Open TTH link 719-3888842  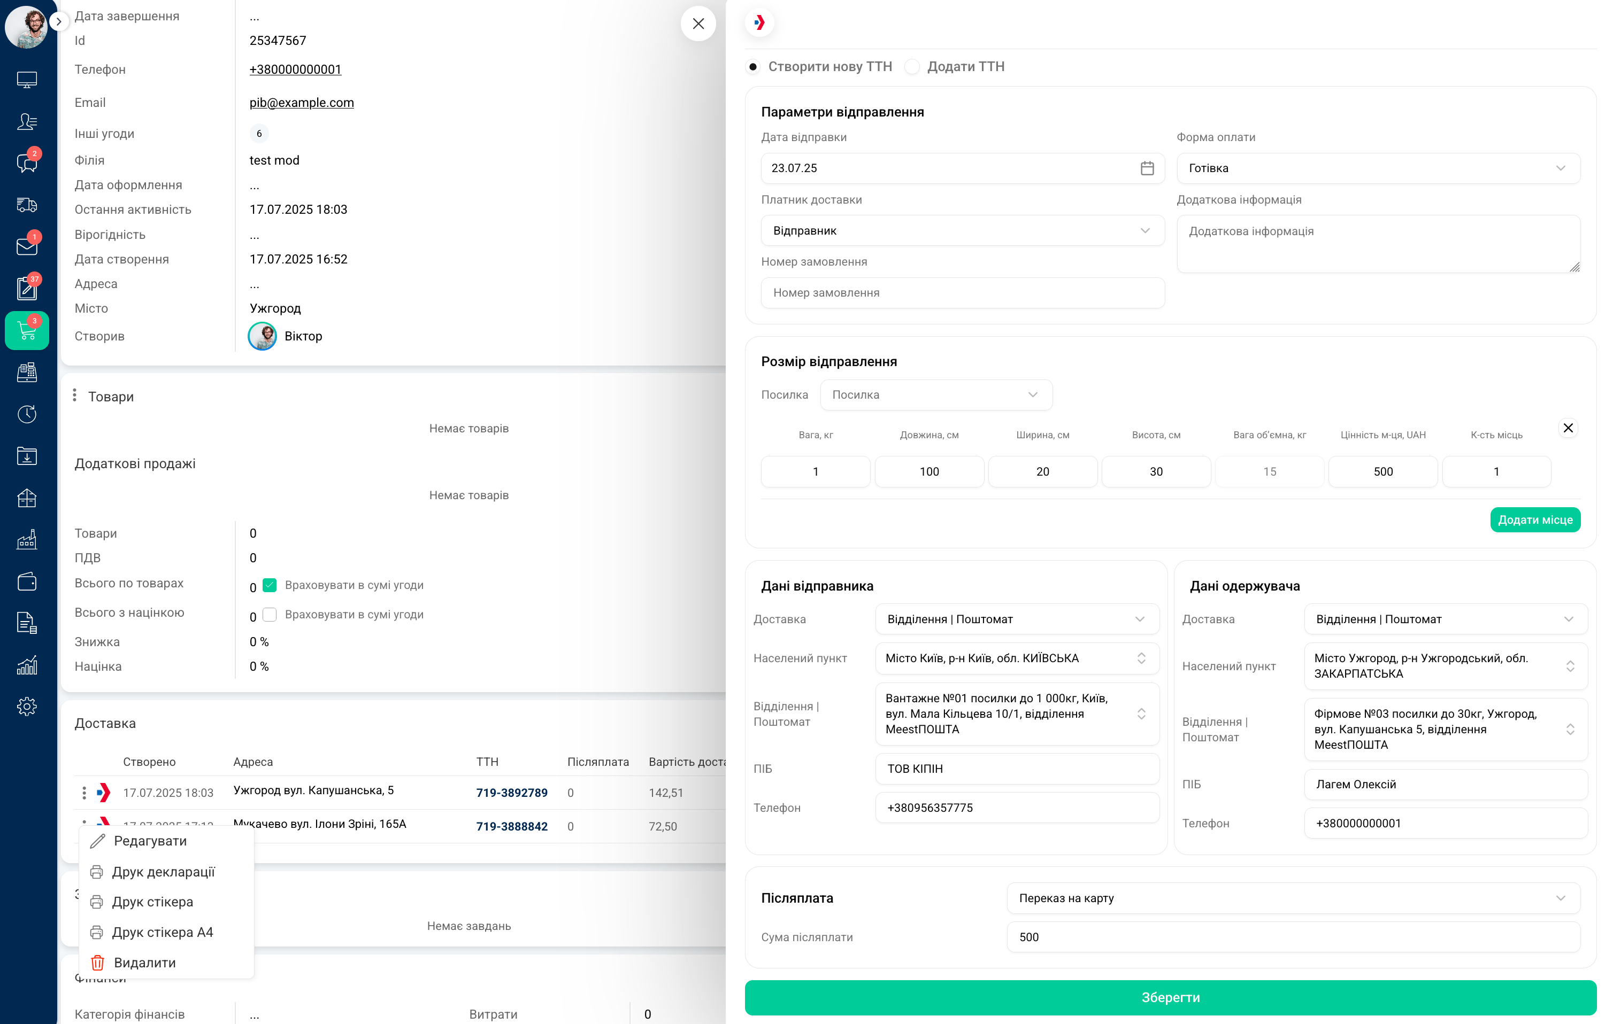(x=512, y=827)
